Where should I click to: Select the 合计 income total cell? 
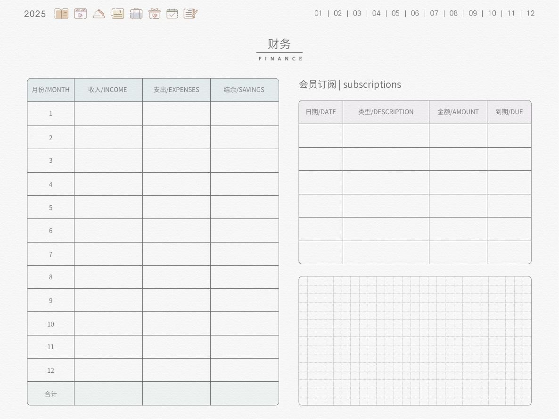pos(108,394)
